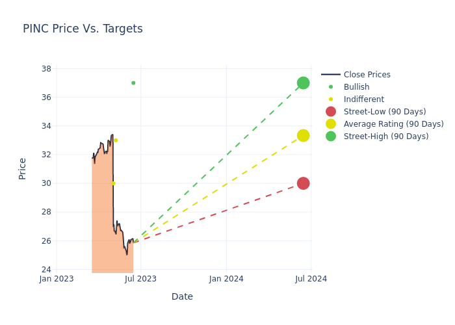Click the Price y-axis title
455x325 pixels.
tap(23, 168)
